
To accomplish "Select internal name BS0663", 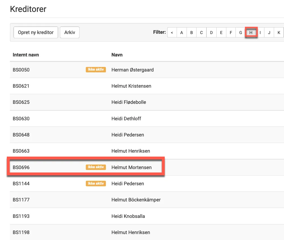I will [x=21, y=151].
